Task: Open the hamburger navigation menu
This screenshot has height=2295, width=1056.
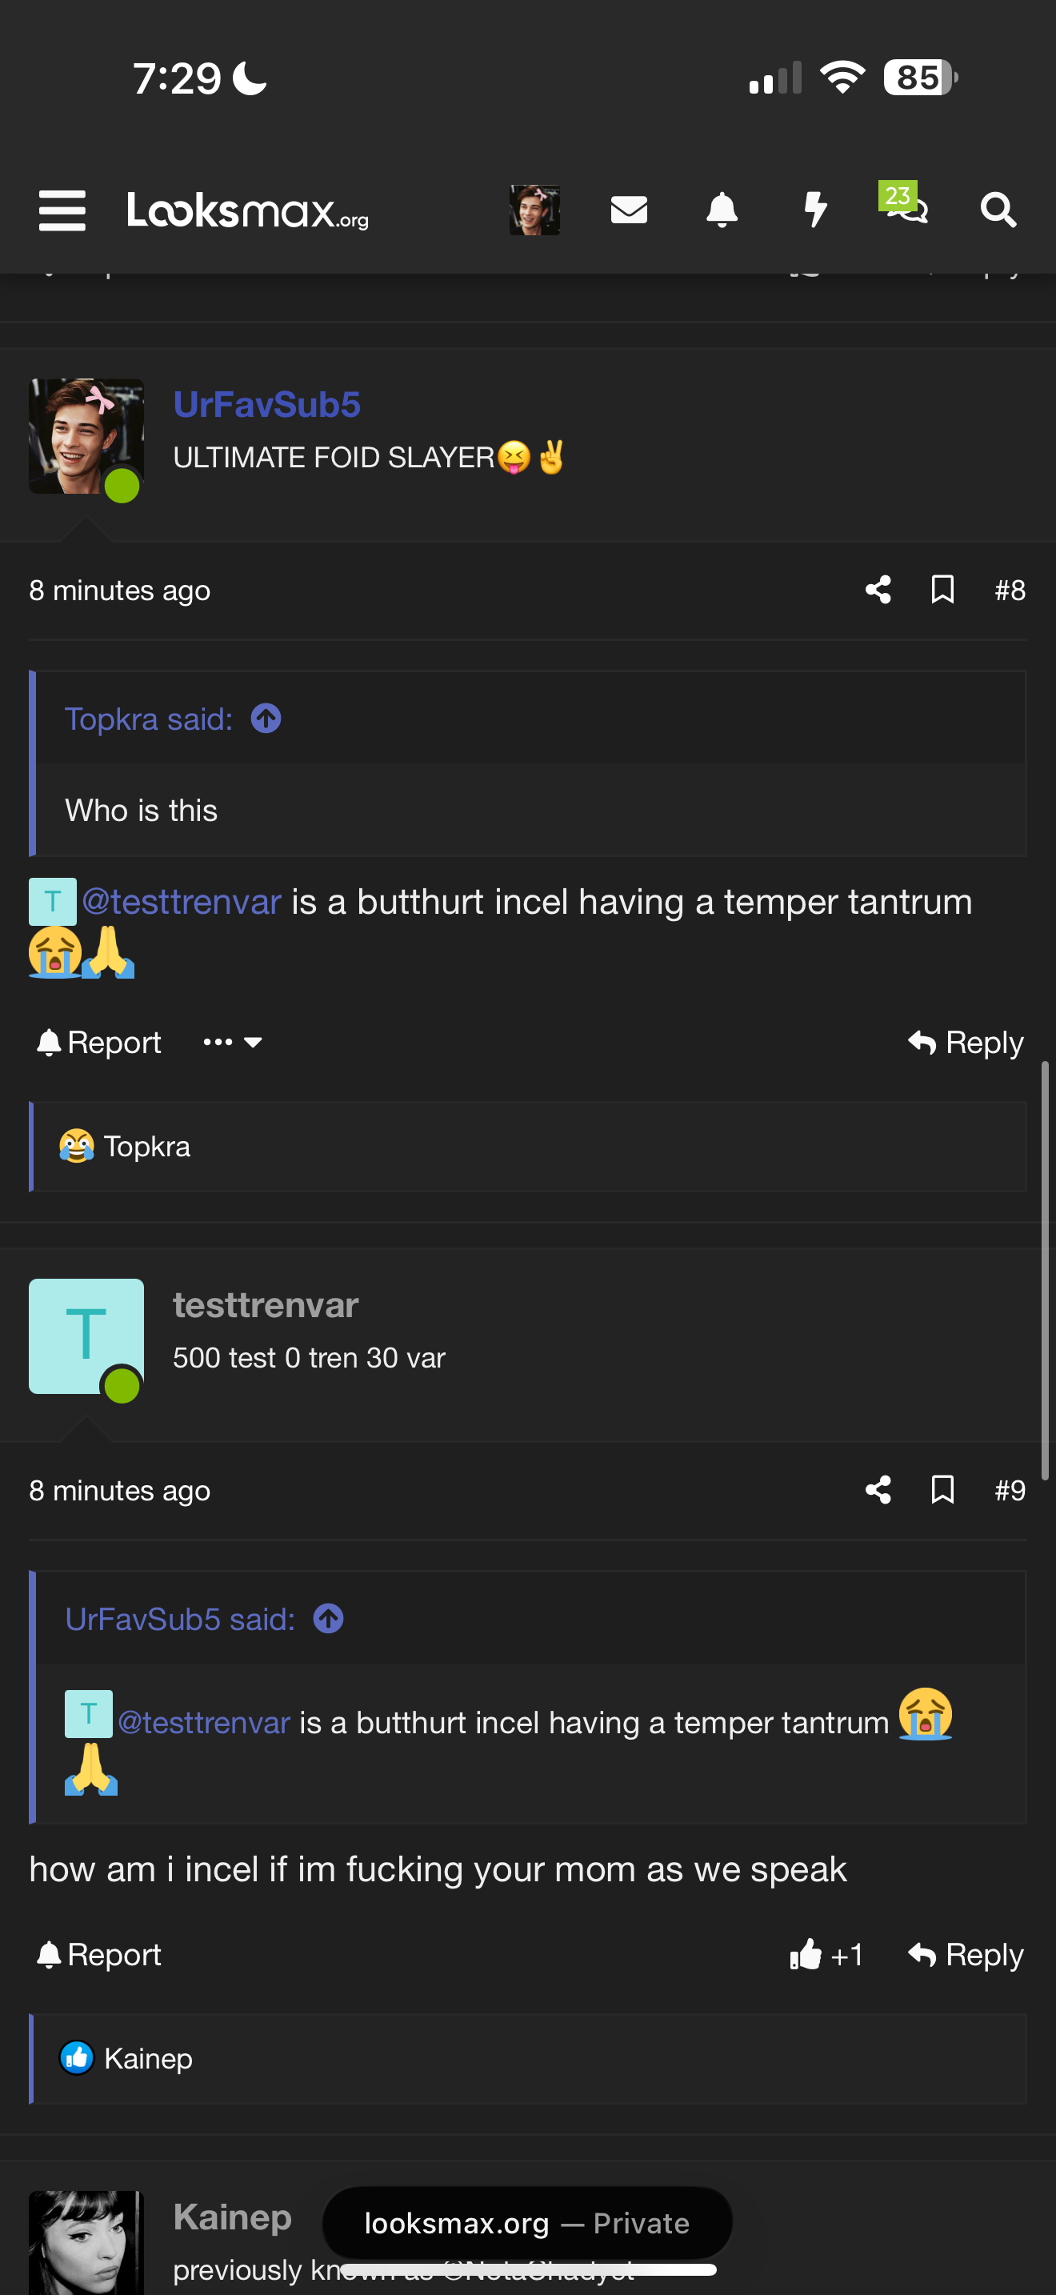Action: [62, 210]
